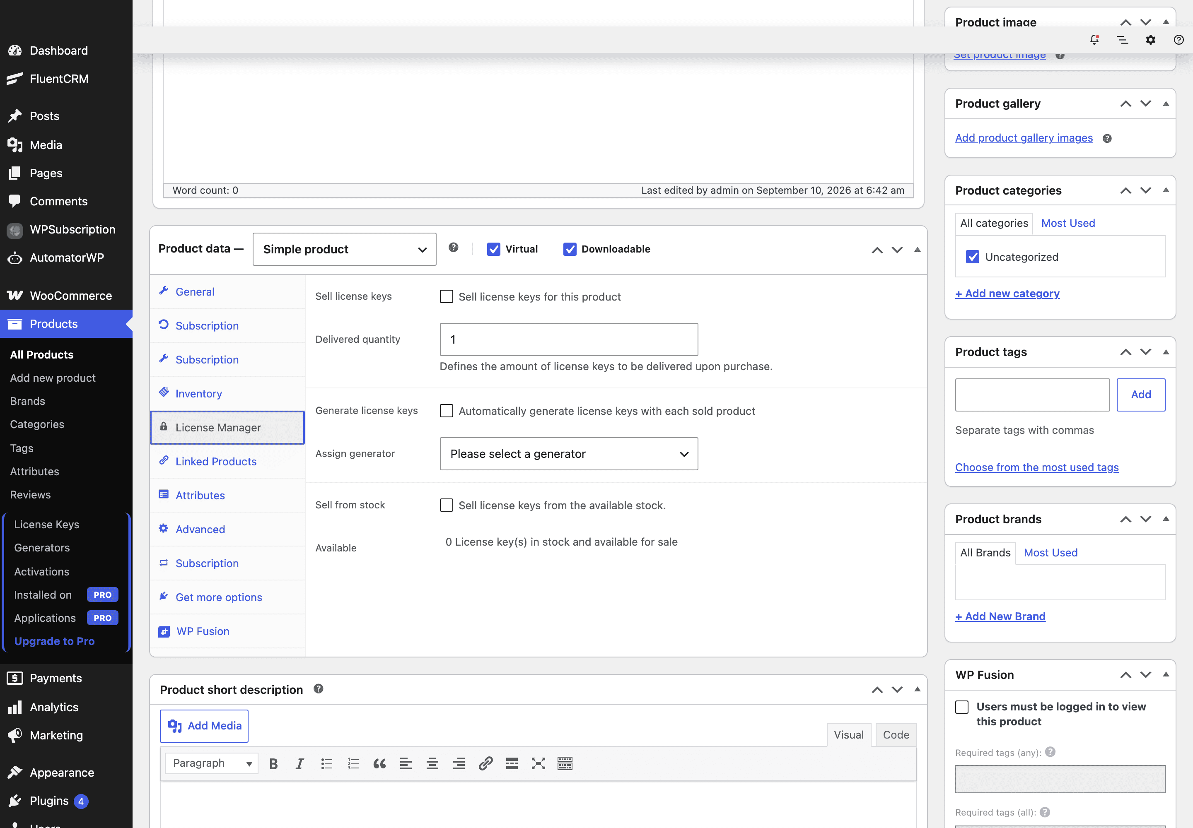1193x828 pixels.
Task: Click + Add New Brand link
Action: (1000, 616)
